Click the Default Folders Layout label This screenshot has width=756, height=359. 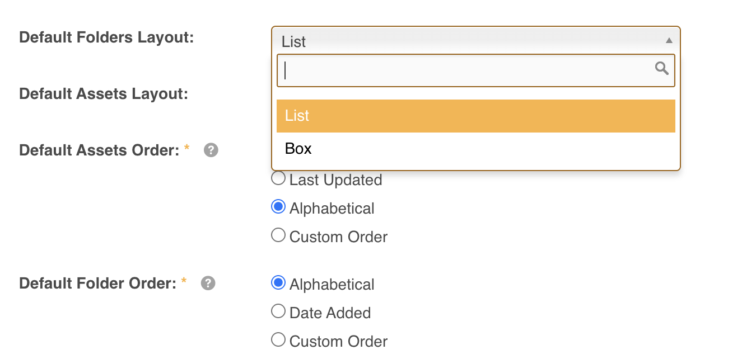106,37
